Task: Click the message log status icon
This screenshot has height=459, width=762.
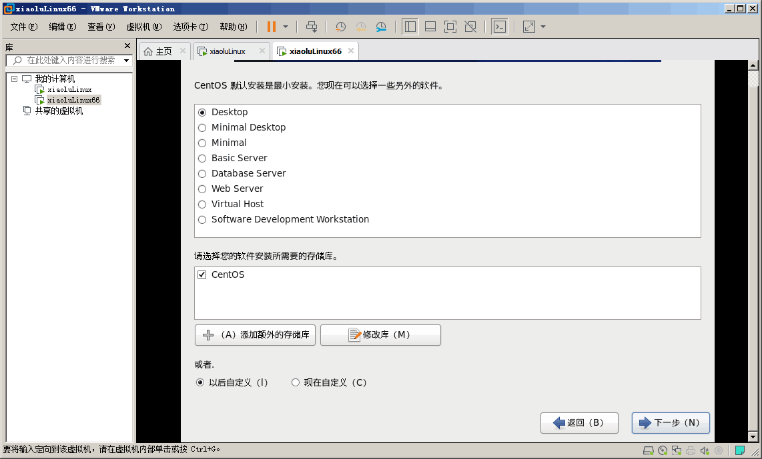Action: tap(740, 451)
